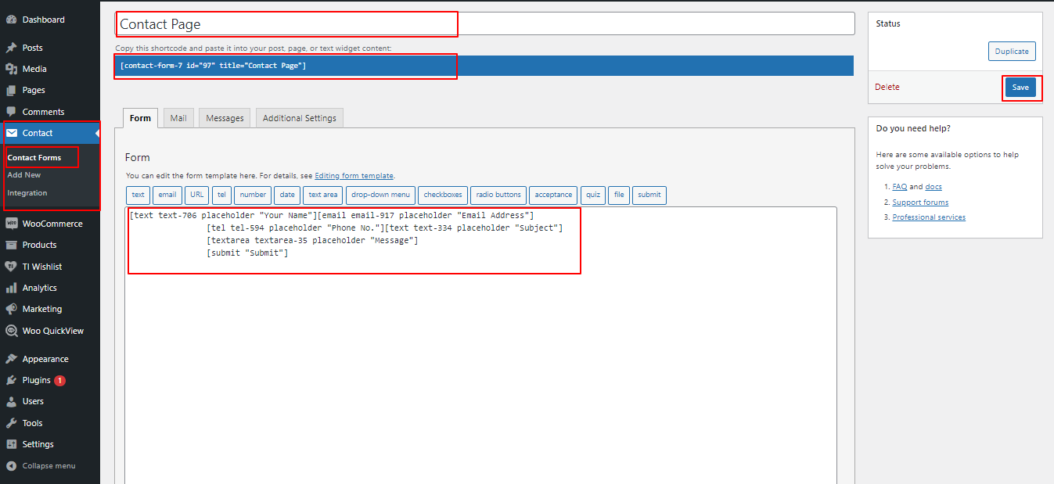Viewport: 1054px width, 484px height.
Task: Insert a radio buttons form tag
Action: (x=498, y=195)
